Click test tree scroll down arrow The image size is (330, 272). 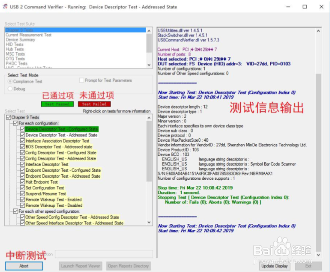click(149, 222)
